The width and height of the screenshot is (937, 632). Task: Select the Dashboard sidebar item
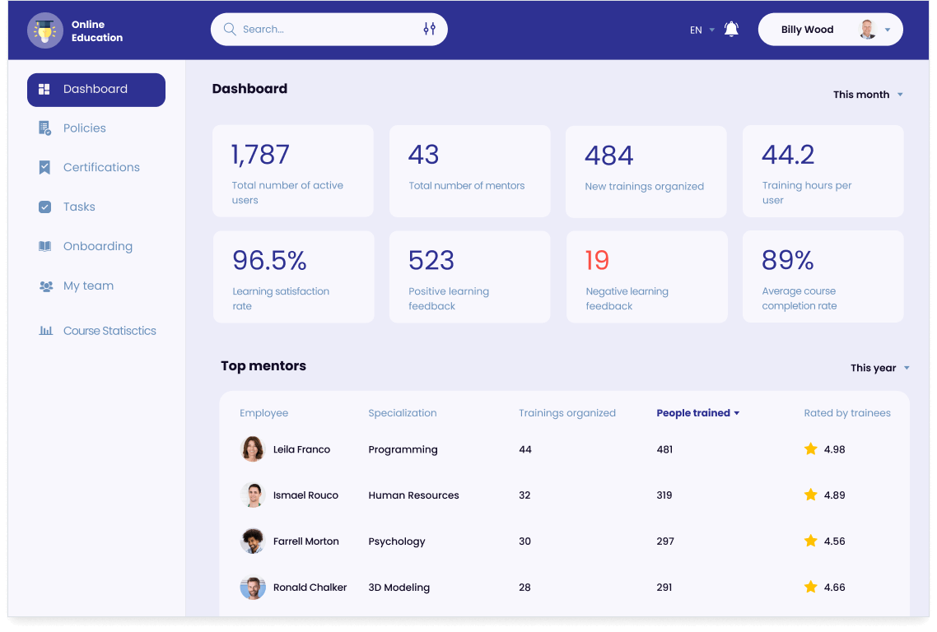[96, 90]
